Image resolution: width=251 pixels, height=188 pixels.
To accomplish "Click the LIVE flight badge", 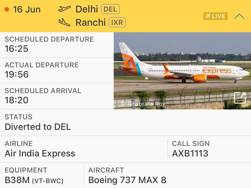I will click(216, 16).
